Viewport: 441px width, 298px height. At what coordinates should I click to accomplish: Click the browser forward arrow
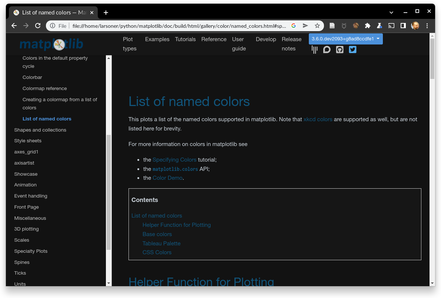tap(26, 26)
